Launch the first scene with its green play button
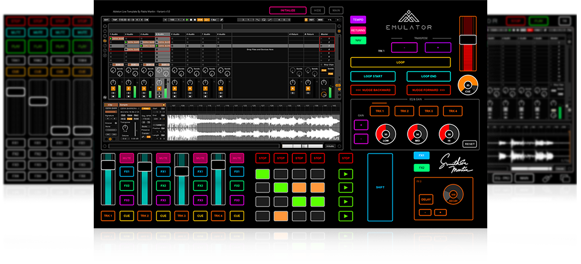Screen dimensions: 581x264 click(x=346, y=174)
